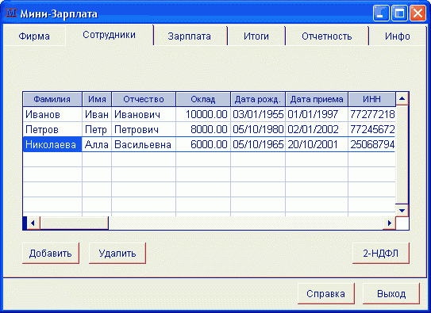Image resolution: width=431 pixels, height=313 pixels.
Task: Minimize the Мини-Зарплата window
Action: [x=381, y=13]
